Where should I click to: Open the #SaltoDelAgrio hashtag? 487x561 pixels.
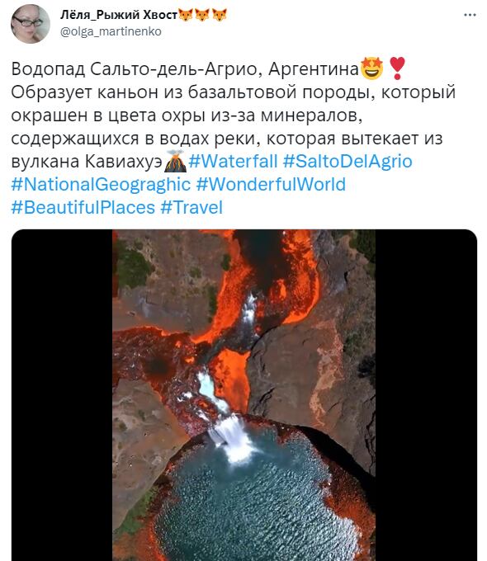click(x=348, y=162)
